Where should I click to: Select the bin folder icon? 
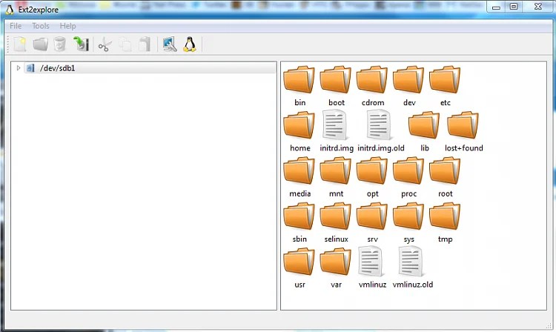299,80
